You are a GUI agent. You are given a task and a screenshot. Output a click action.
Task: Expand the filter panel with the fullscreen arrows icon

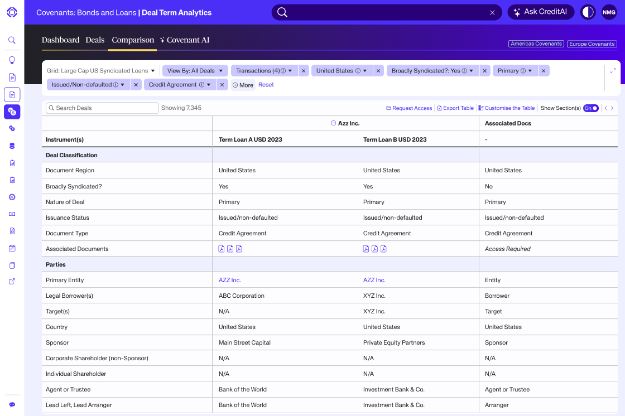613,71
